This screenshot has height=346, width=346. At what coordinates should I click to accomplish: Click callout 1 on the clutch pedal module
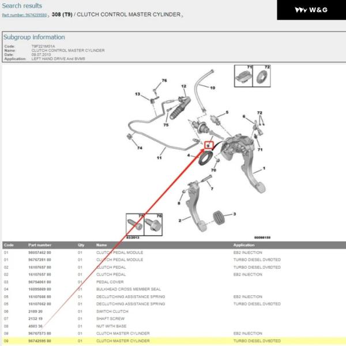click(264, 168)
